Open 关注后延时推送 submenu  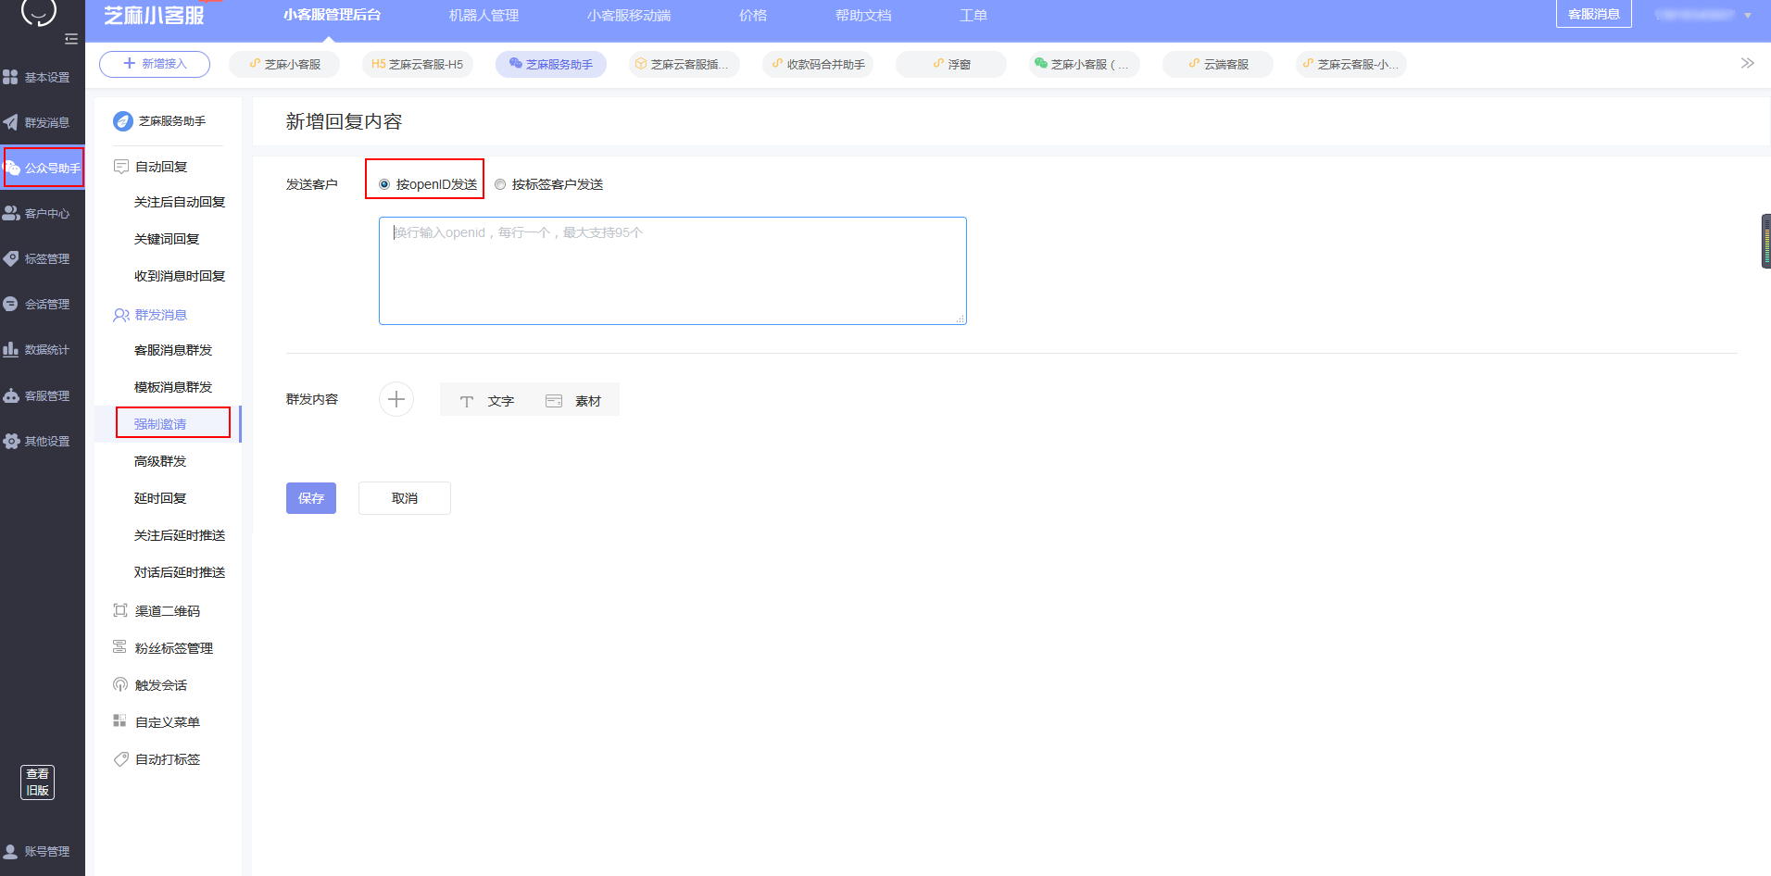[180, 535]
